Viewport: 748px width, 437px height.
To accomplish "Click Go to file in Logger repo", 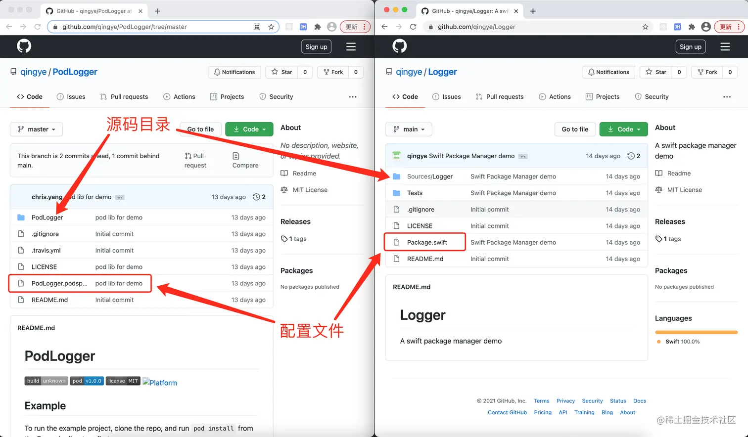I will (575, 129).
